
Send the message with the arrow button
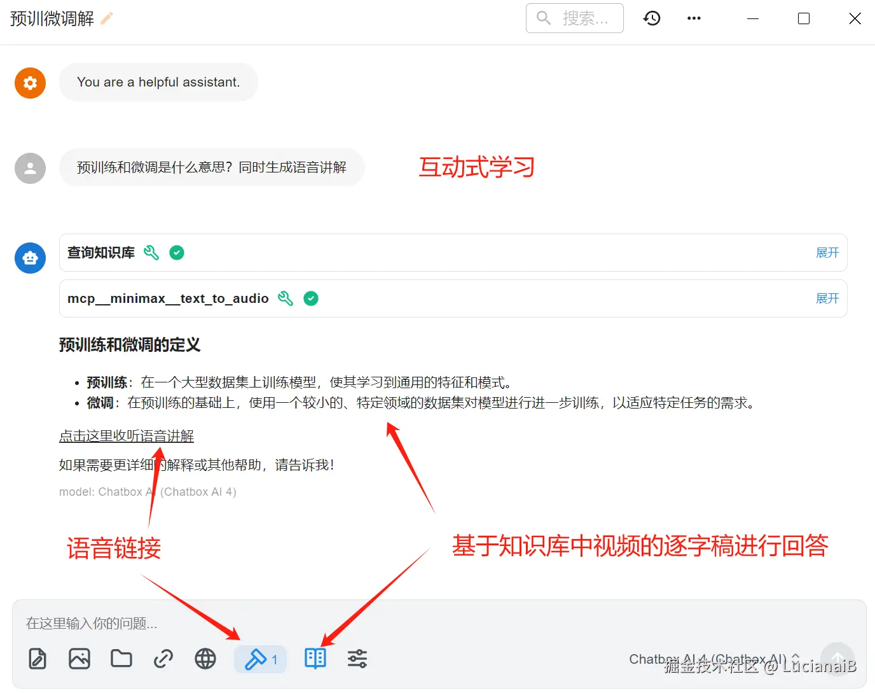pyautogui.click(x=837, y=659)
